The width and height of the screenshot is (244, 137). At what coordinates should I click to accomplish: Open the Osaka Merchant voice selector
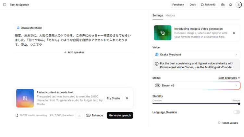(x=196, y=54)
